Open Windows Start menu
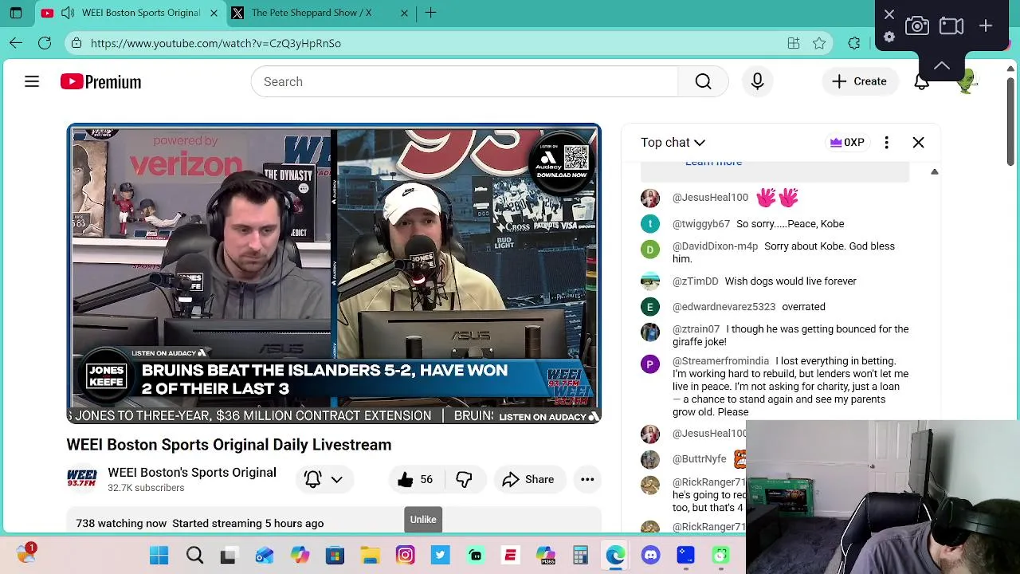This screenshot has width=1020, height=574. (159, 555)
